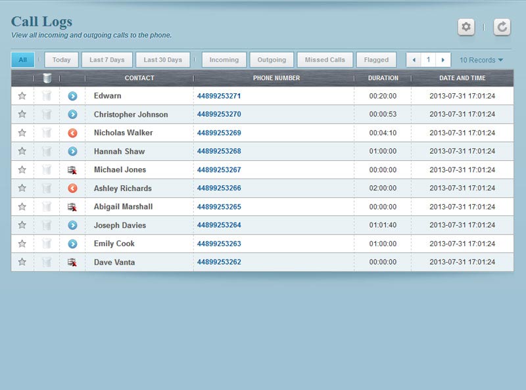The height and width of the screenshot is (390, 526).
Task: Flag the Edwarn call with star
Action: tap(22, 96)
